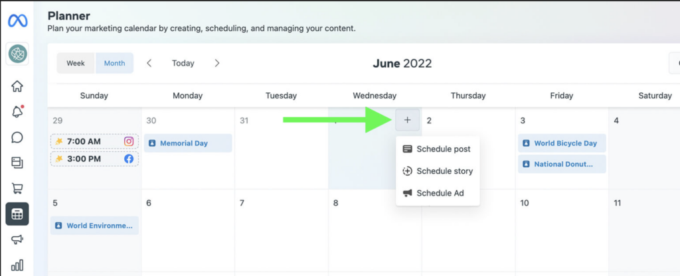
Task: Click the plus button on Wednesday
Action: [408, 120]
